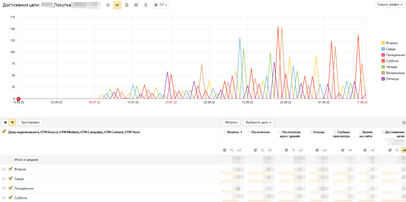Switch chart to pie chart view

tap(108, 5)
